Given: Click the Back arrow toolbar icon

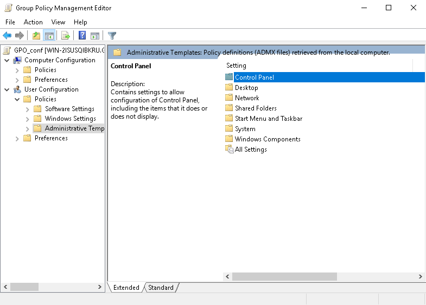Looking at the screenshot, I should (x=7, y=36).
